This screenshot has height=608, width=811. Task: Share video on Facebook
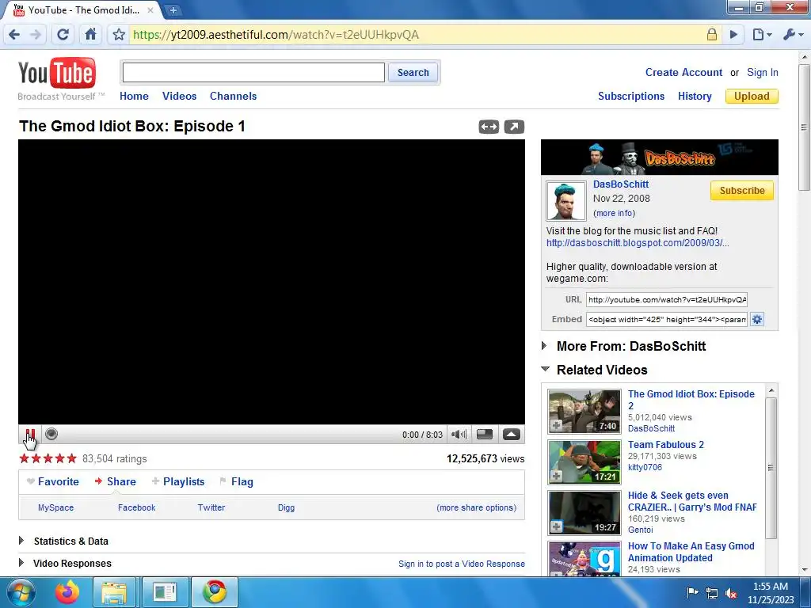coord(136,507)
